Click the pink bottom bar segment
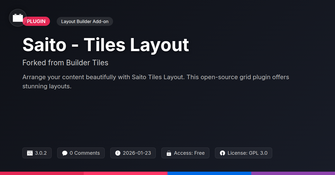Screen dimensions: 335x175 coord(126,173)
